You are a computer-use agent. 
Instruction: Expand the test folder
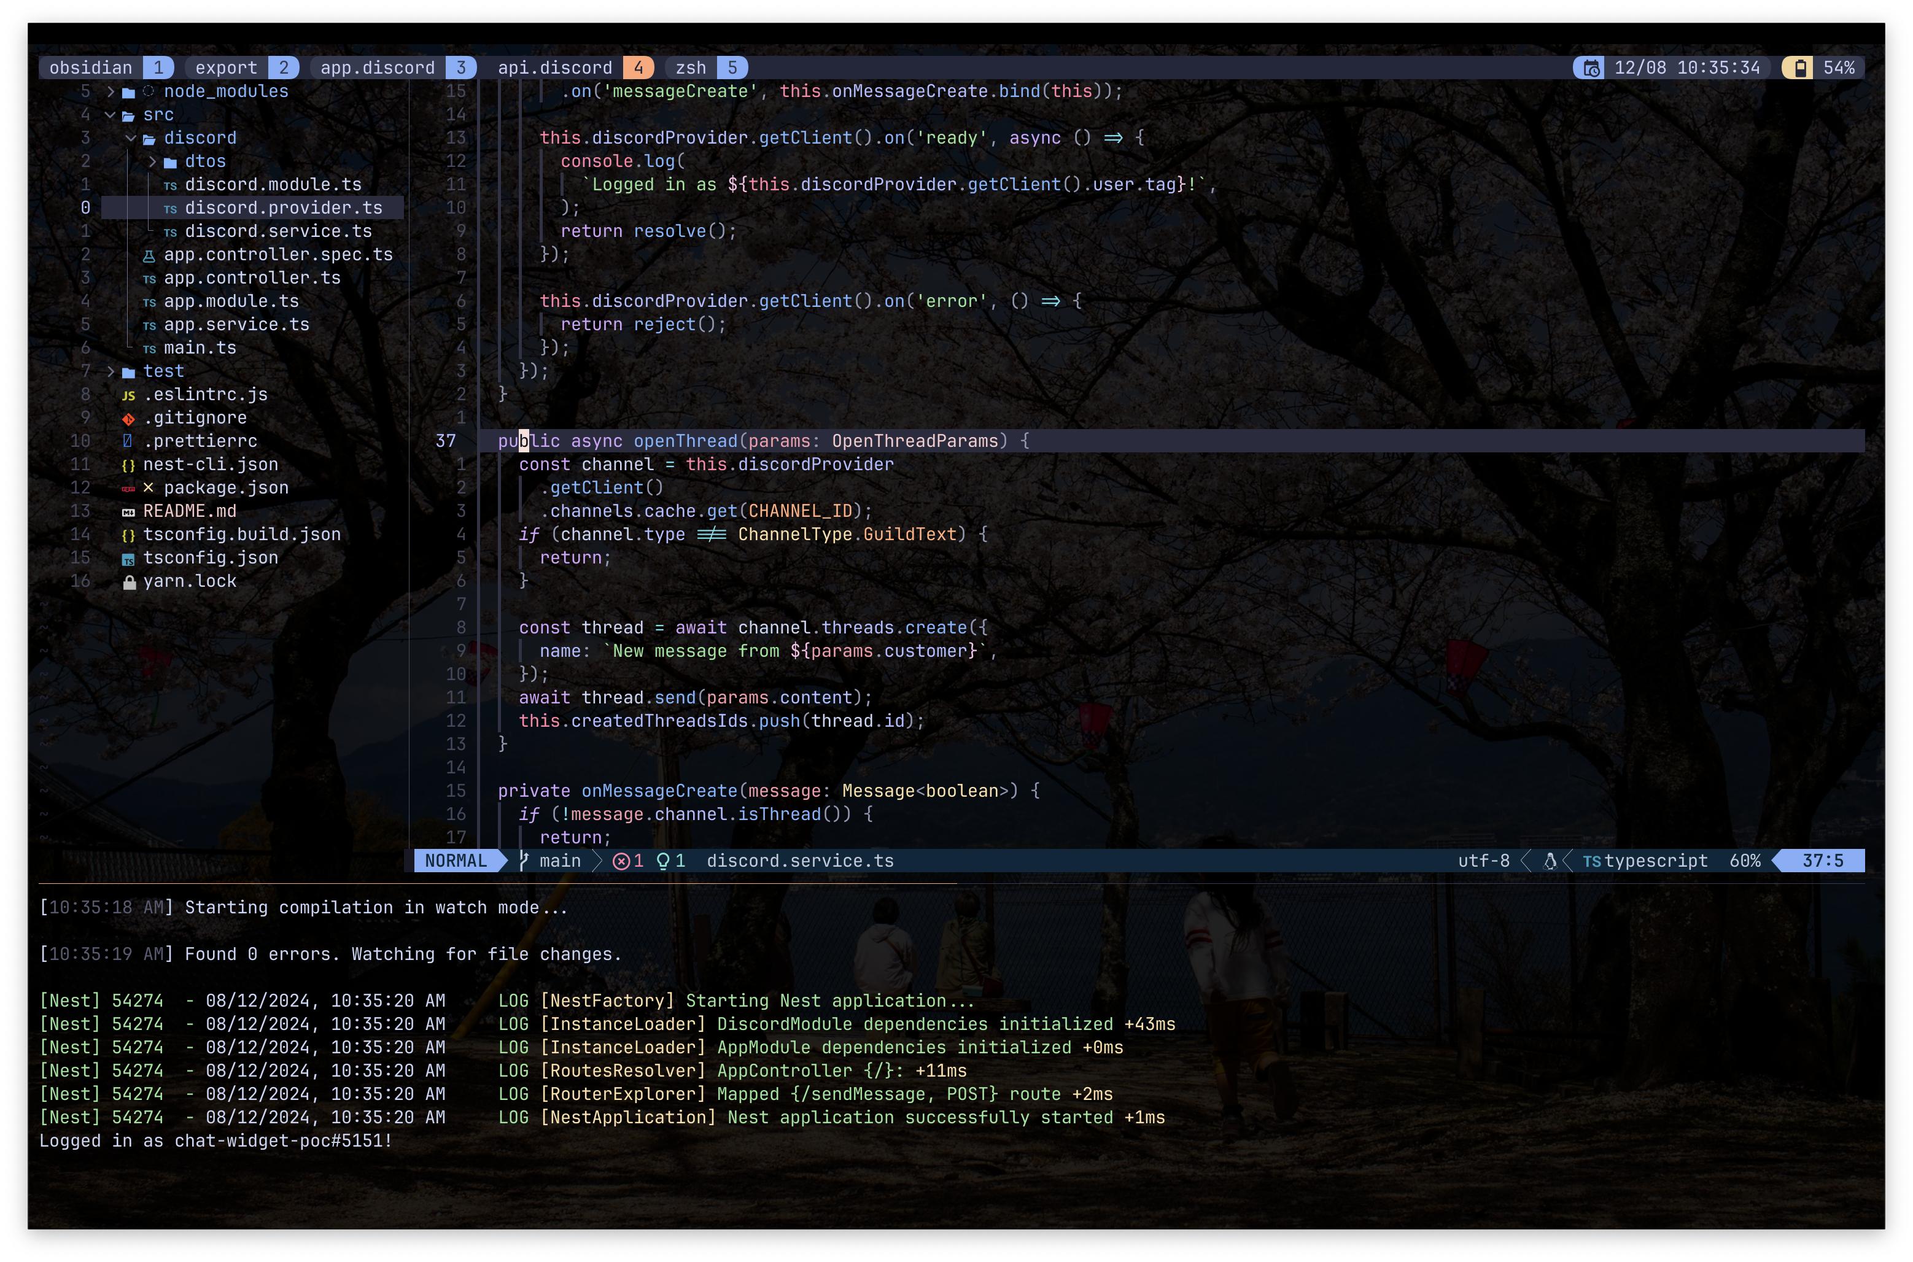pos(111,372)
